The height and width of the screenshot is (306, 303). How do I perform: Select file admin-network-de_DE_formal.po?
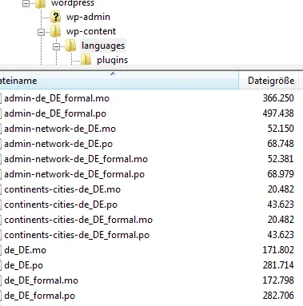click(x=74, y=174)
